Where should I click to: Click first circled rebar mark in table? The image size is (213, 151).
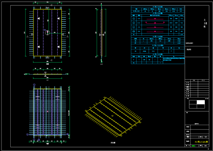tap(134, 19)
